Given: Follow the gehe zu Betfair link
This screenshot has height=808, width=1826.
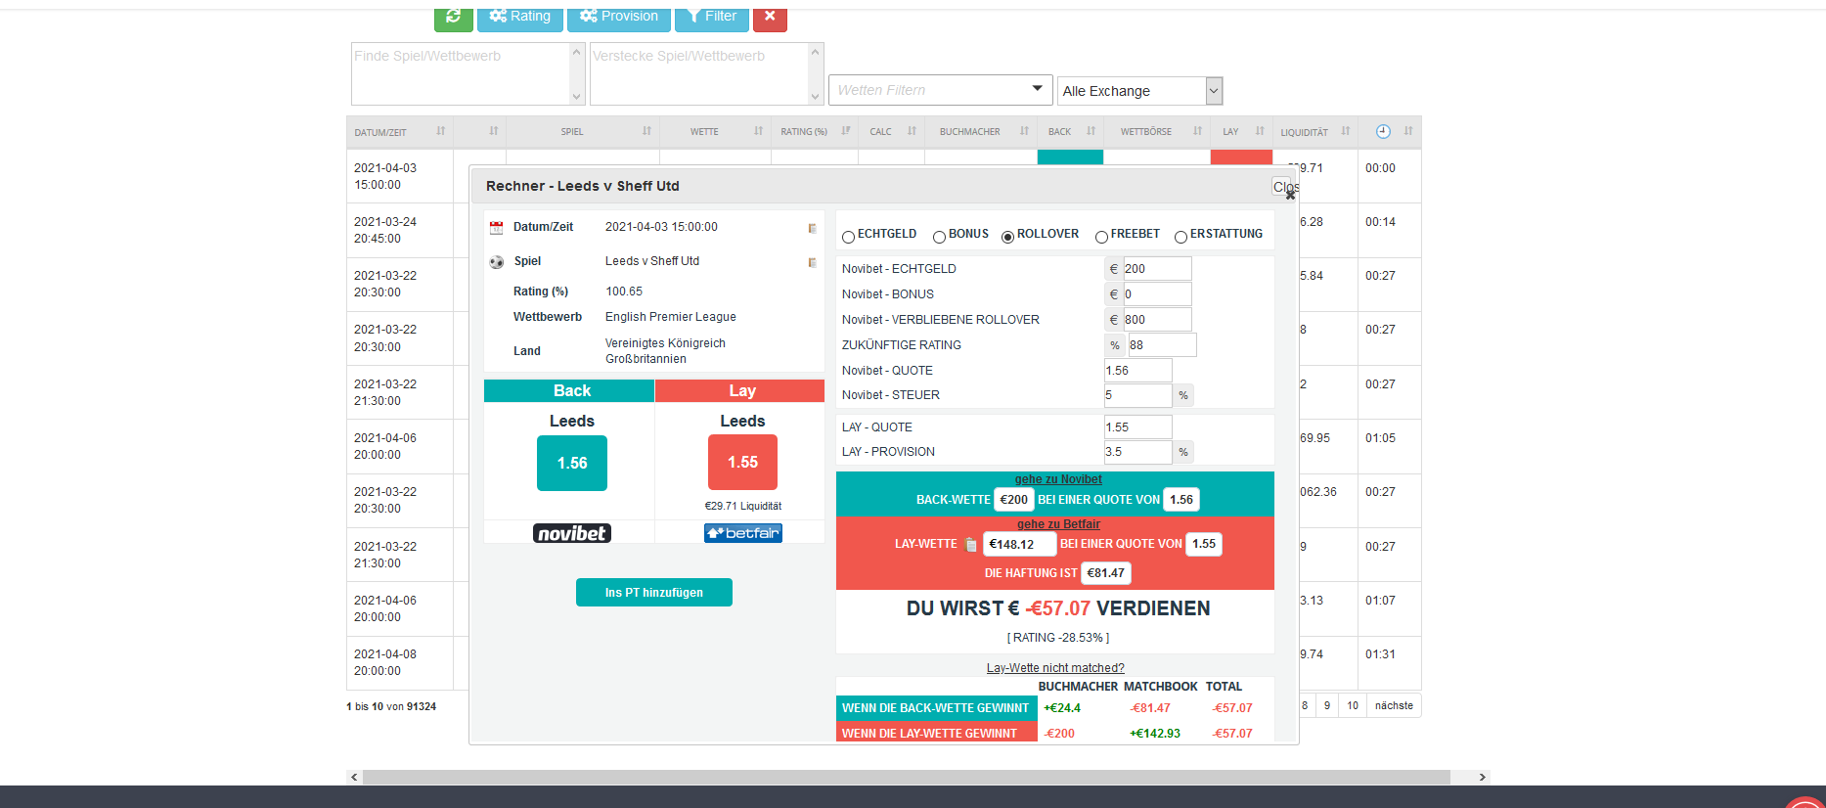Looking at the screenshot, I should tap(1058, 524).
